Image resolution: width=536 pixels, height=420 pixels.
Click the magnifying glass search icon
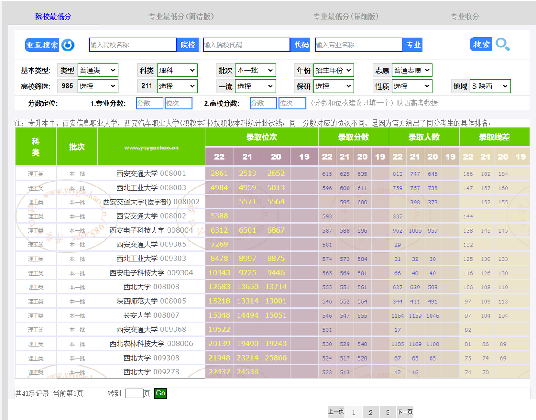(x=502, y=44)
